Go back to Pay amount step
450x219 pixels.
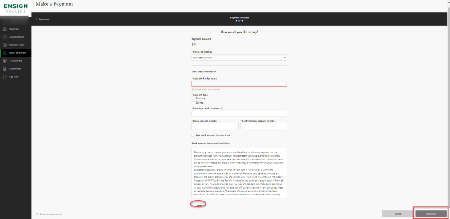[42, 19]
